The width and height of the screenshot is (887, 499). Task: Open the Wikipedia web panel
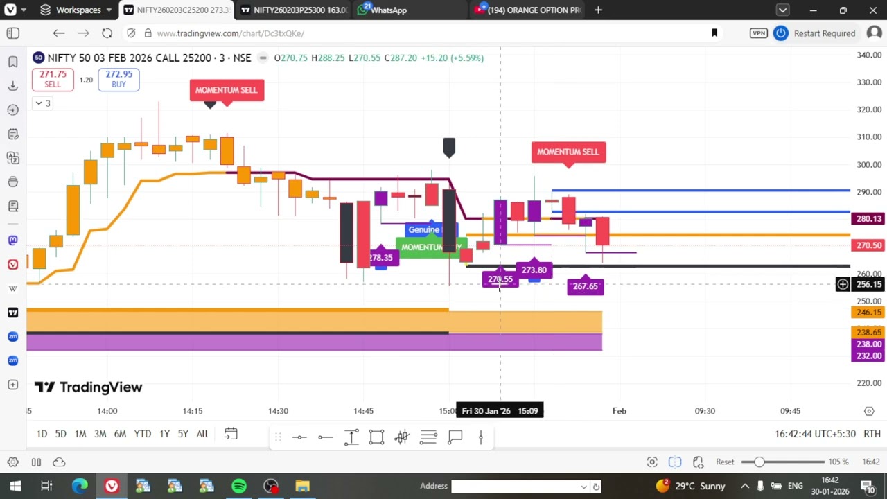point(12,288)
